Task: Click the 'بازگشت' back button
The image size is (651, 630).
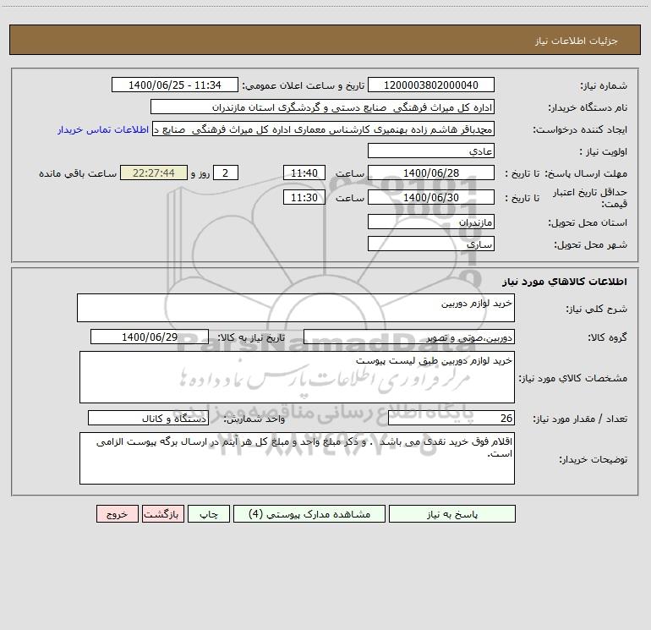Action: click(162, 513)
